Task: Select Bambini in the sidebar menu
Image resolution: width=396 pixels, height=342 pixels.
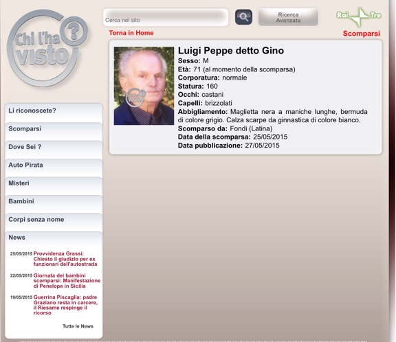Action: point(54,204)
